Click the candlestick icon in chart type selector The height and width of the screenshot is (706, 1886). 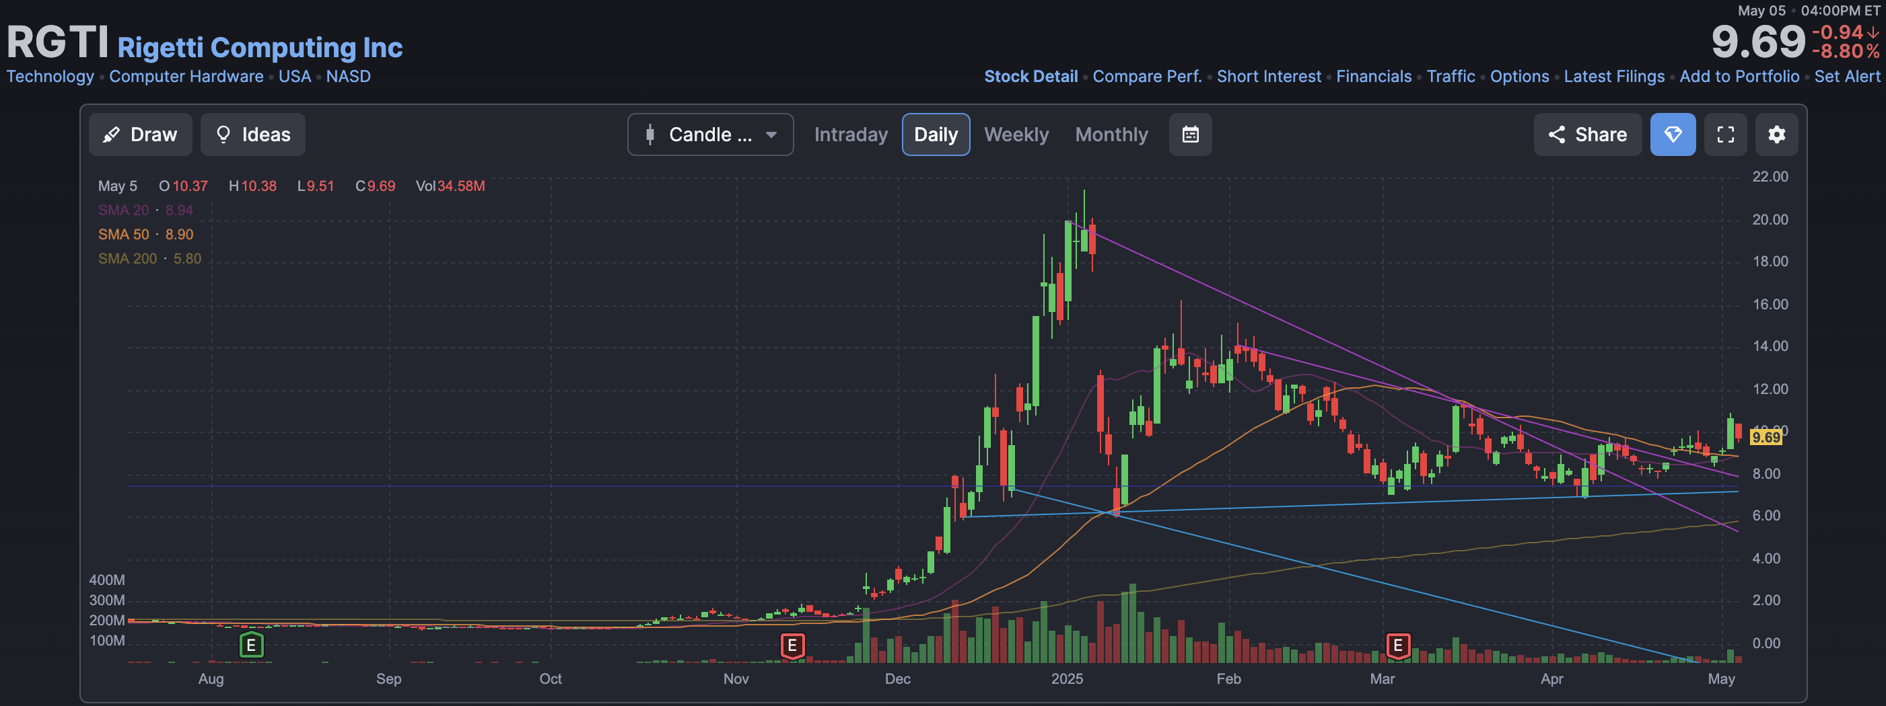click(650, 134)
